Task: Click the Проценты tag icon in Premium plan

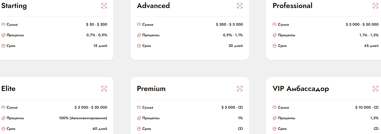Action: (139, 118)
